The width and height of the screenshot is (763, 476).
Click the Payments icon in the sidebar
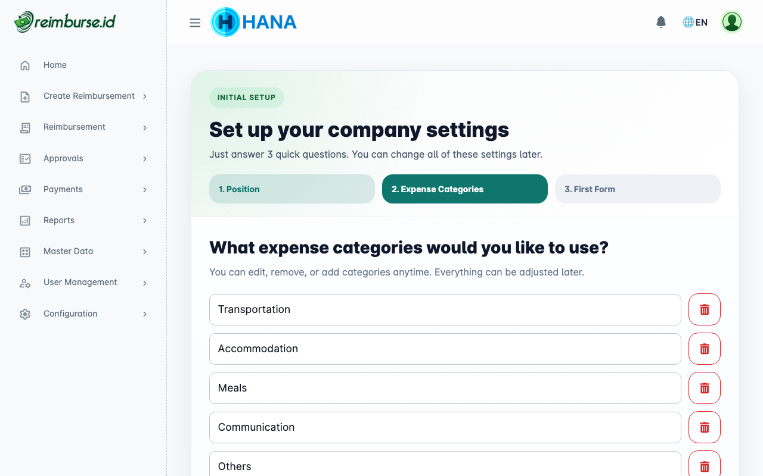point(24,189)
